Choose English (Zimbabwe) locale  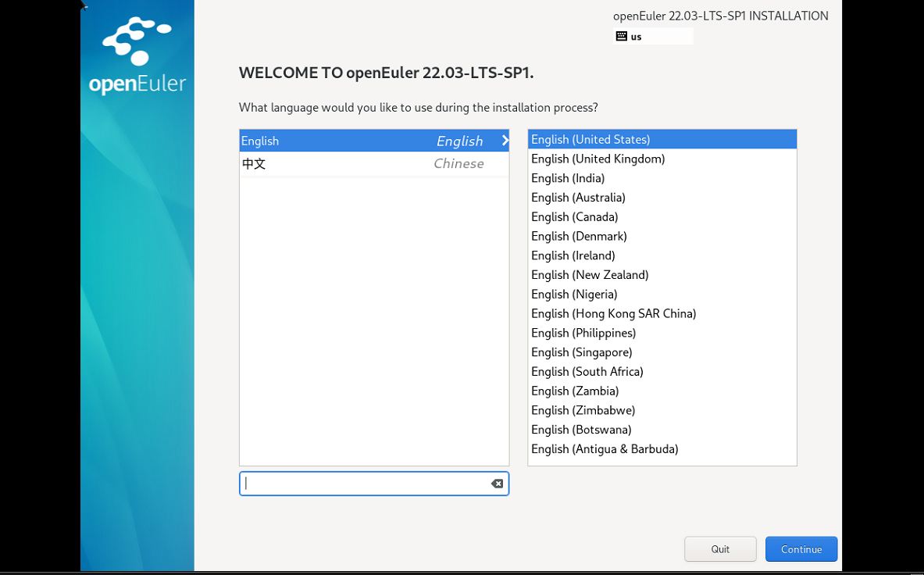(662, 411)
